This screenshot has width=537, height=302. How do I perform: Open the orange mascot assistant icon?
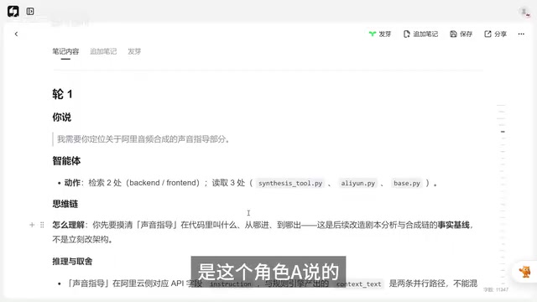point(524,272)
